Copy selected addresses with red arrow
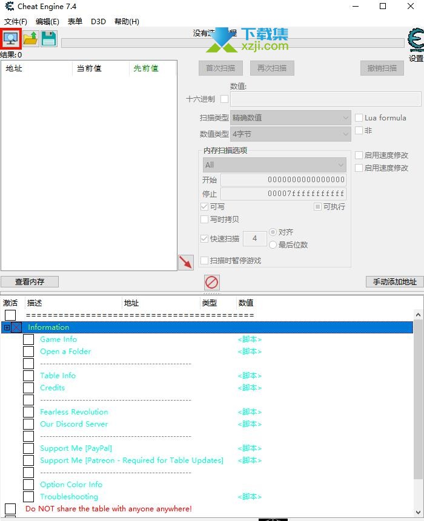This screenshot has width=424, height=521. pos(186,263)
